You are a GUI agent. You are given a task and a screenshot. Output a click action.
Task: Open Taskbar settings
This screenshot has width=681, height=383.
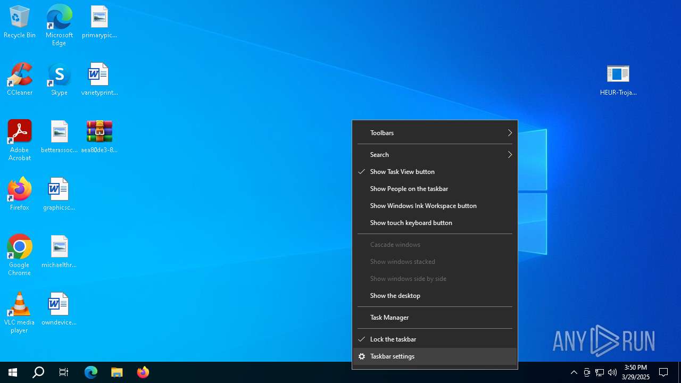435,356
